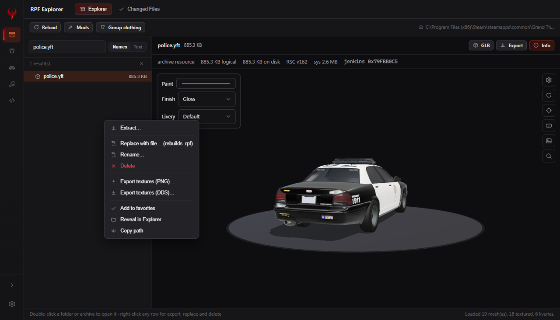The image size is (560, 320).
Task: Open the vehicles car sidebar icon
Action: (12, 67)
